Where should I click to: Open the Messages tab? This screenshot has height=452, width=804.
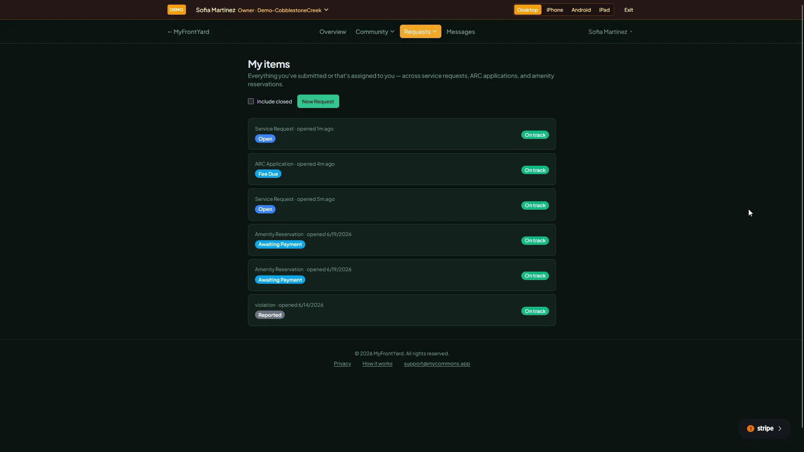[x=461, y=32]
